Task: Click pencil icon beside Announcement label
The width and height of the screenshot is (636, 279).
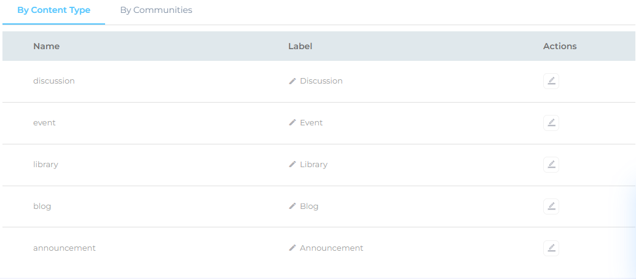Action: click(x=292, y=248)
